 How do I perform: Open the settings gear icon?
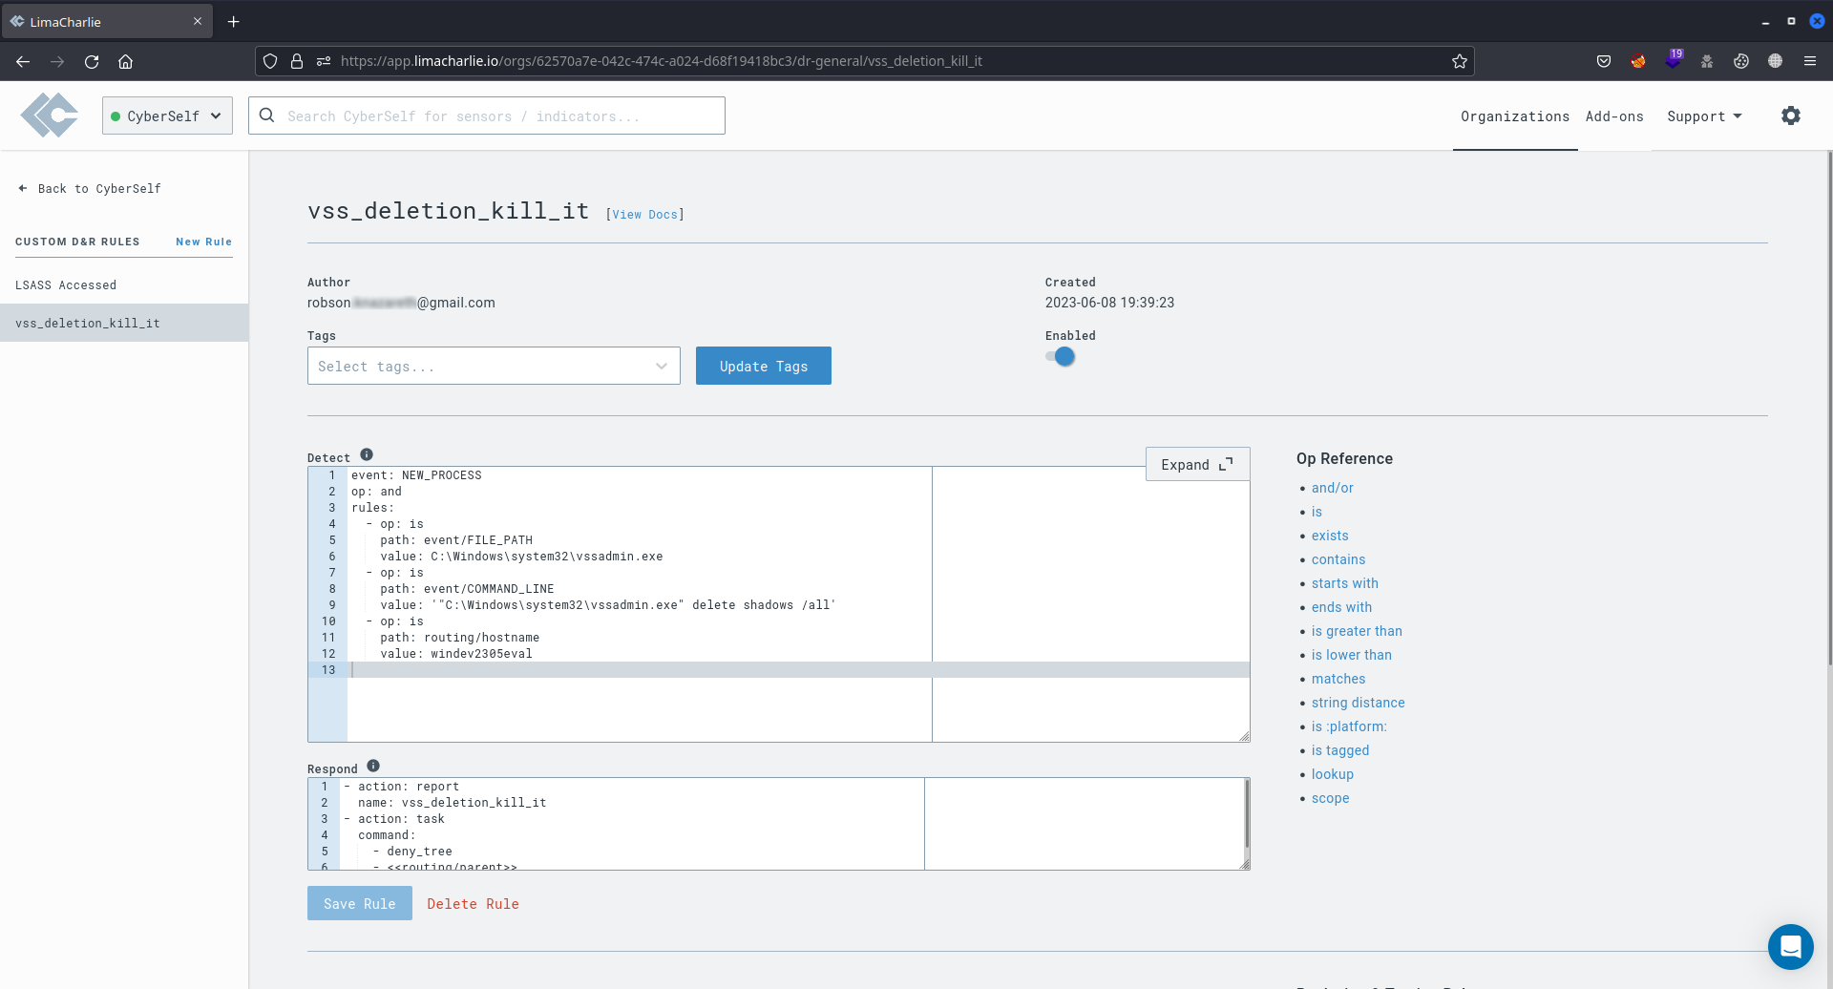point(1791,116)
